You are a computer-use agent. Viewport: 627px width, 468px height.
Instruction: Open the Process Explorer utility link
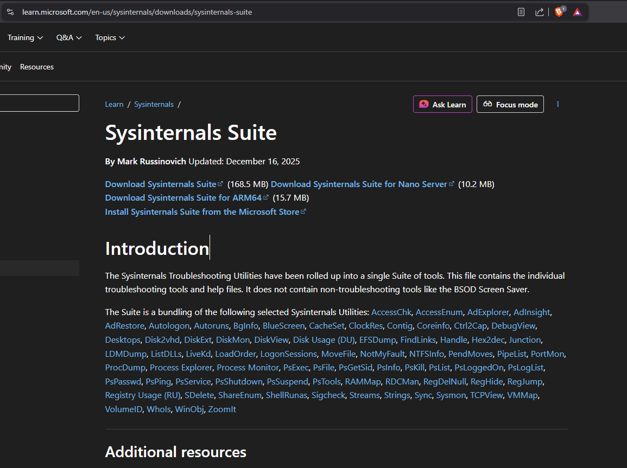[181, 368]
